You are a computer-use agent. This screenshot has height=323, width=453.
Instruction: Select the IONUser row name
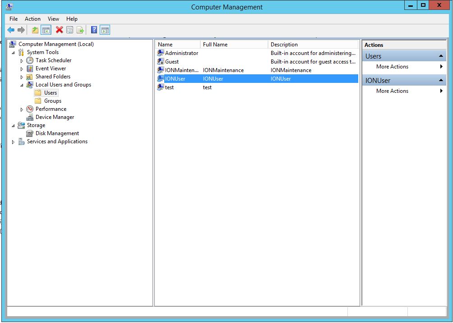point(175,79)
